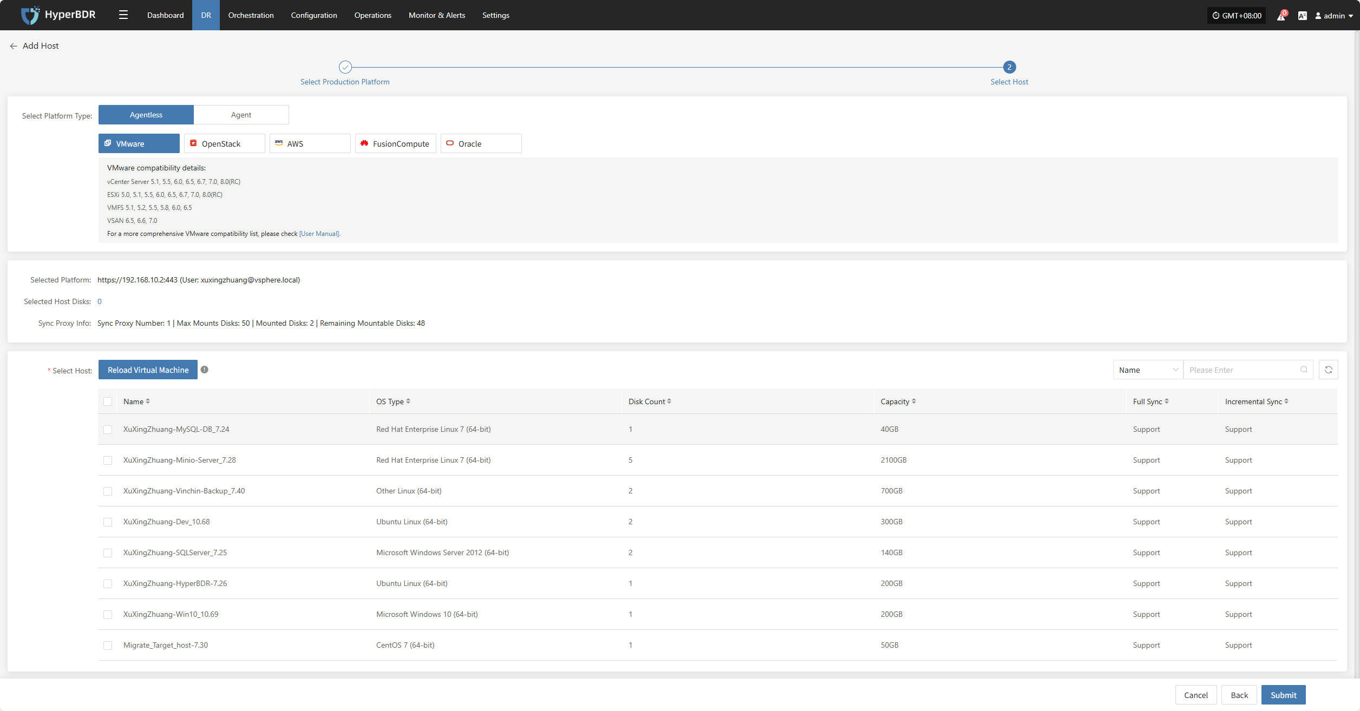Open the admin user dropdown
The height and width of the screenshot is (711, 1360).
1334,16
